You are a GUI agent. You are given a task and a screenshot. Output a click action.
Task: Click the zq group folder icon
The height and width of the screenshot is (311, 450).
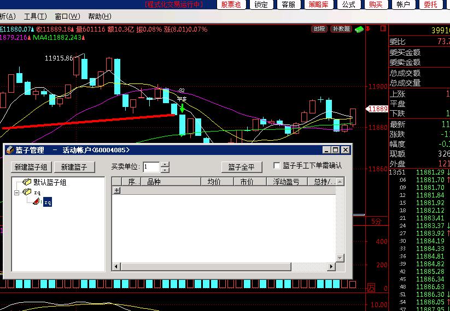pos(27,192)
